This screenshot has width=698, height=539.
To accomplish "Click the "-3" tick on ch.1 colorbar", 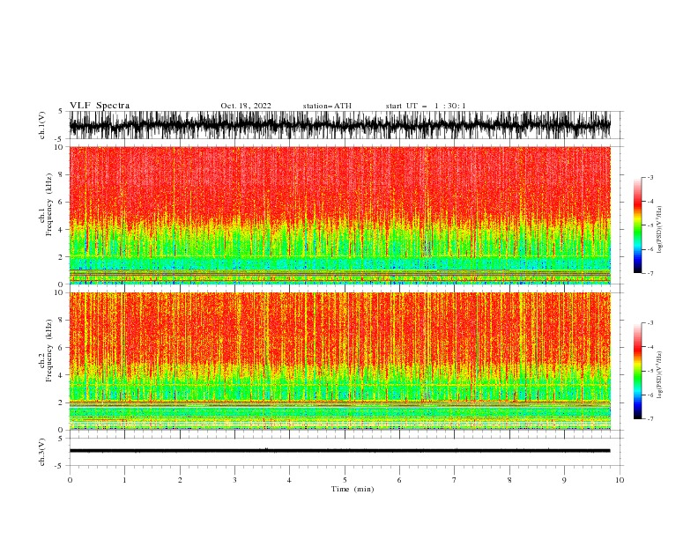I will (x=650, y=177).
